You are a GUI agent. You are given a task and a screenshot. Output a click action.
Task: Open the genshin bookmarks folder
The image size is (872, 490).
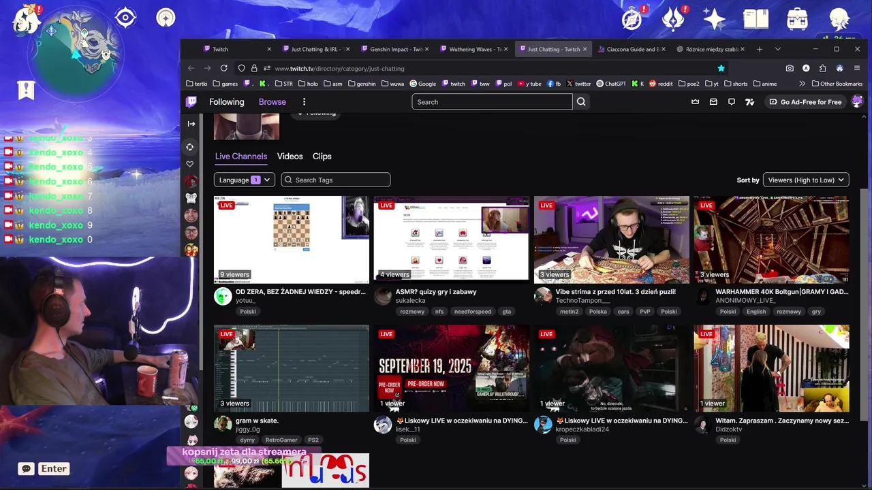tap(362, 84)
